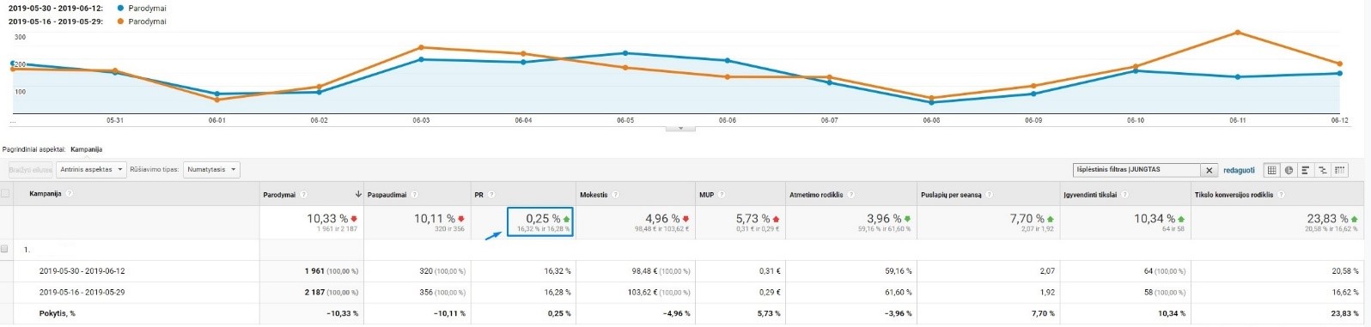Click the redaguoti filter link

(x=1240, y=171)
